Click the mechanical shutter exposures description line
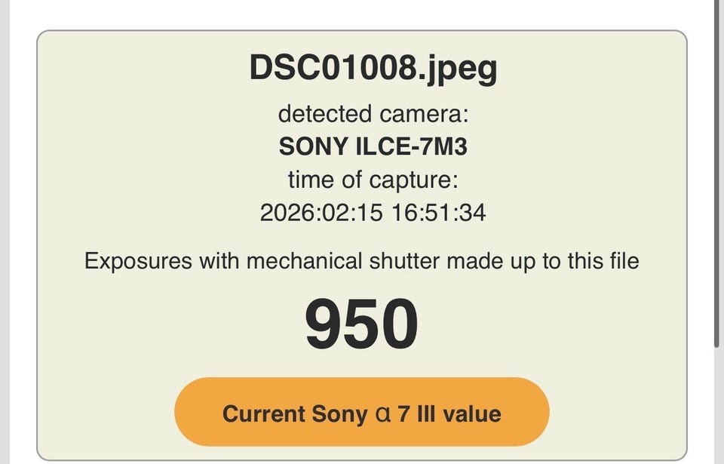 [x=361, y=261]
